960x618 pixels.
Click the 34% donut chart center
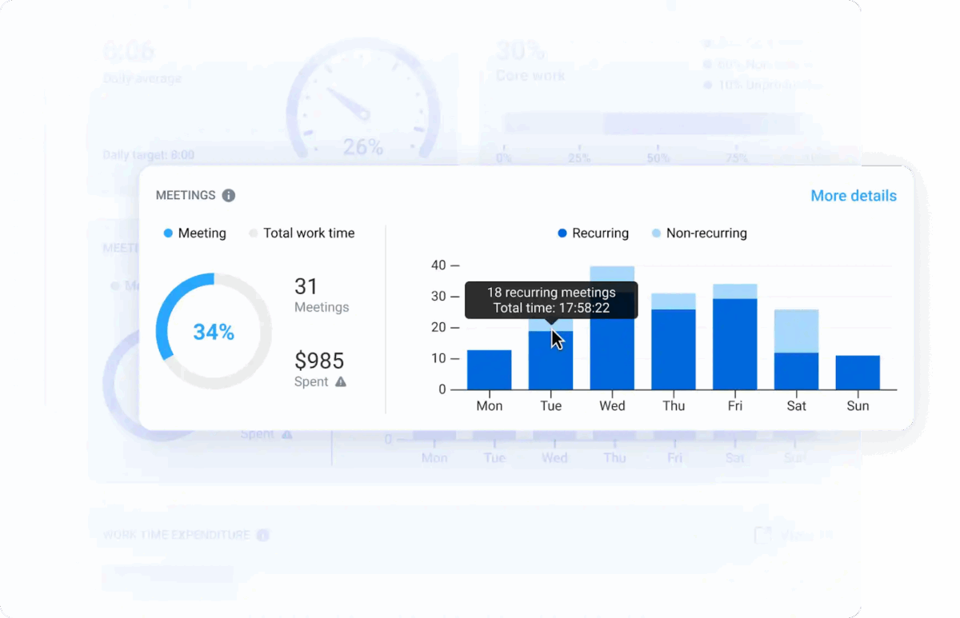pyautogui.click(x=214, y=332)
